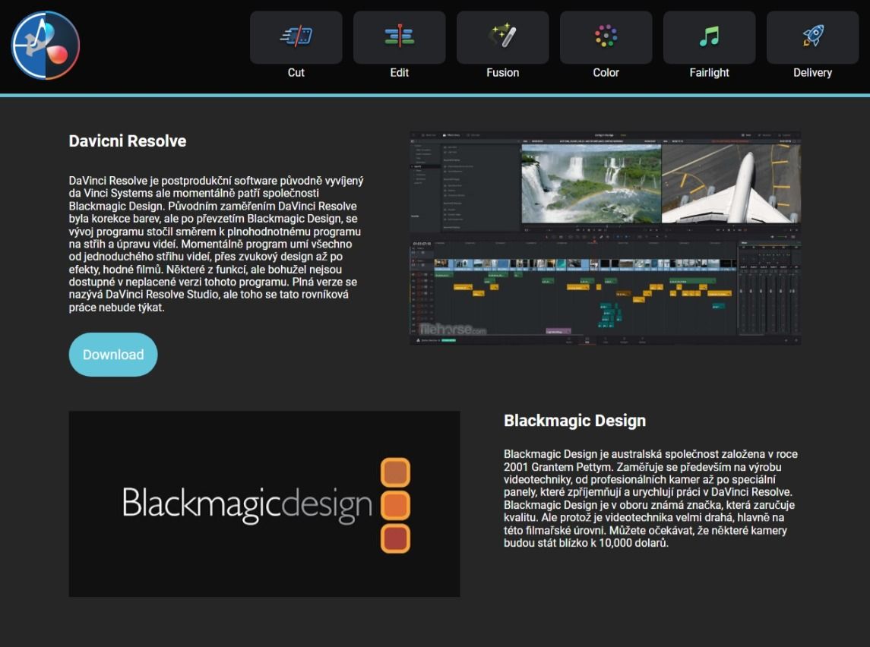Open the Delivery rocket icon
Viewport: 870px width, 647px height.
pyautogui.click(x=812, y=37)
